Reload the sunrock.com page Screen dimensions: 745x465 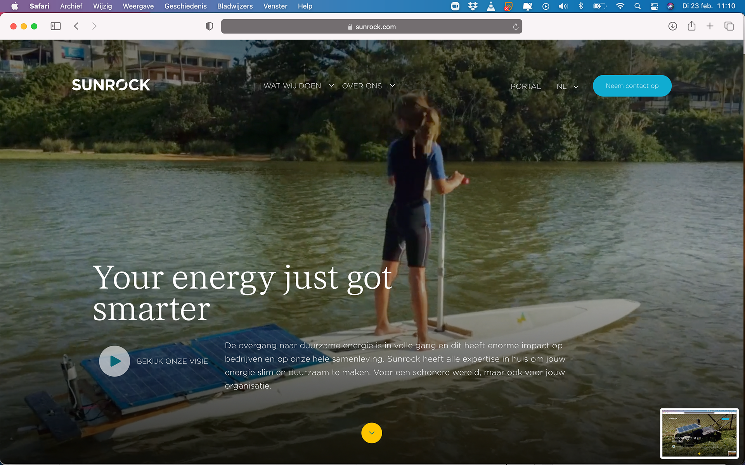[515, 27]
